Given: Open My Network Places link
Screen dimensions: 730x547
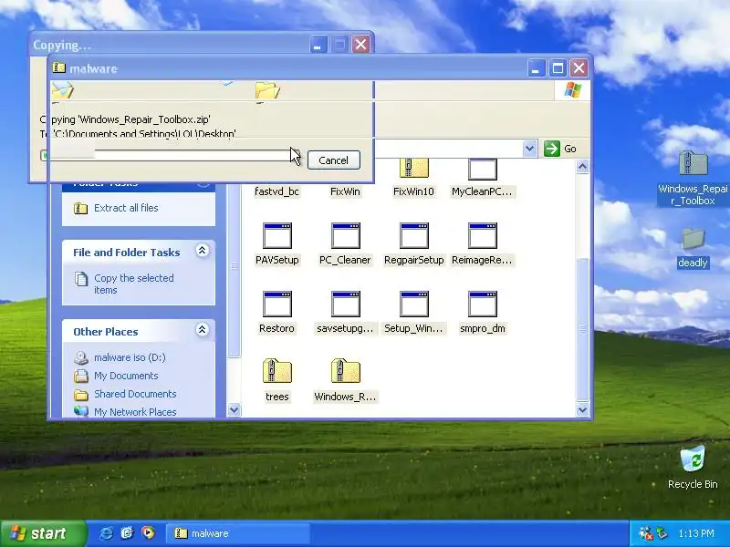Looking at the screenshot, I should point(135,412).
